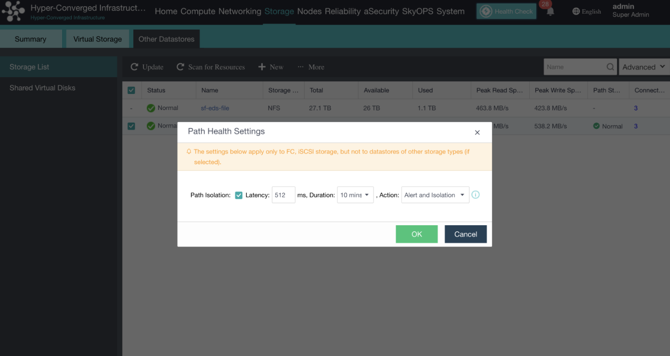Click the Path Isolation info icon
Viewport: 670px width, 356px height.
click(476, 195)
